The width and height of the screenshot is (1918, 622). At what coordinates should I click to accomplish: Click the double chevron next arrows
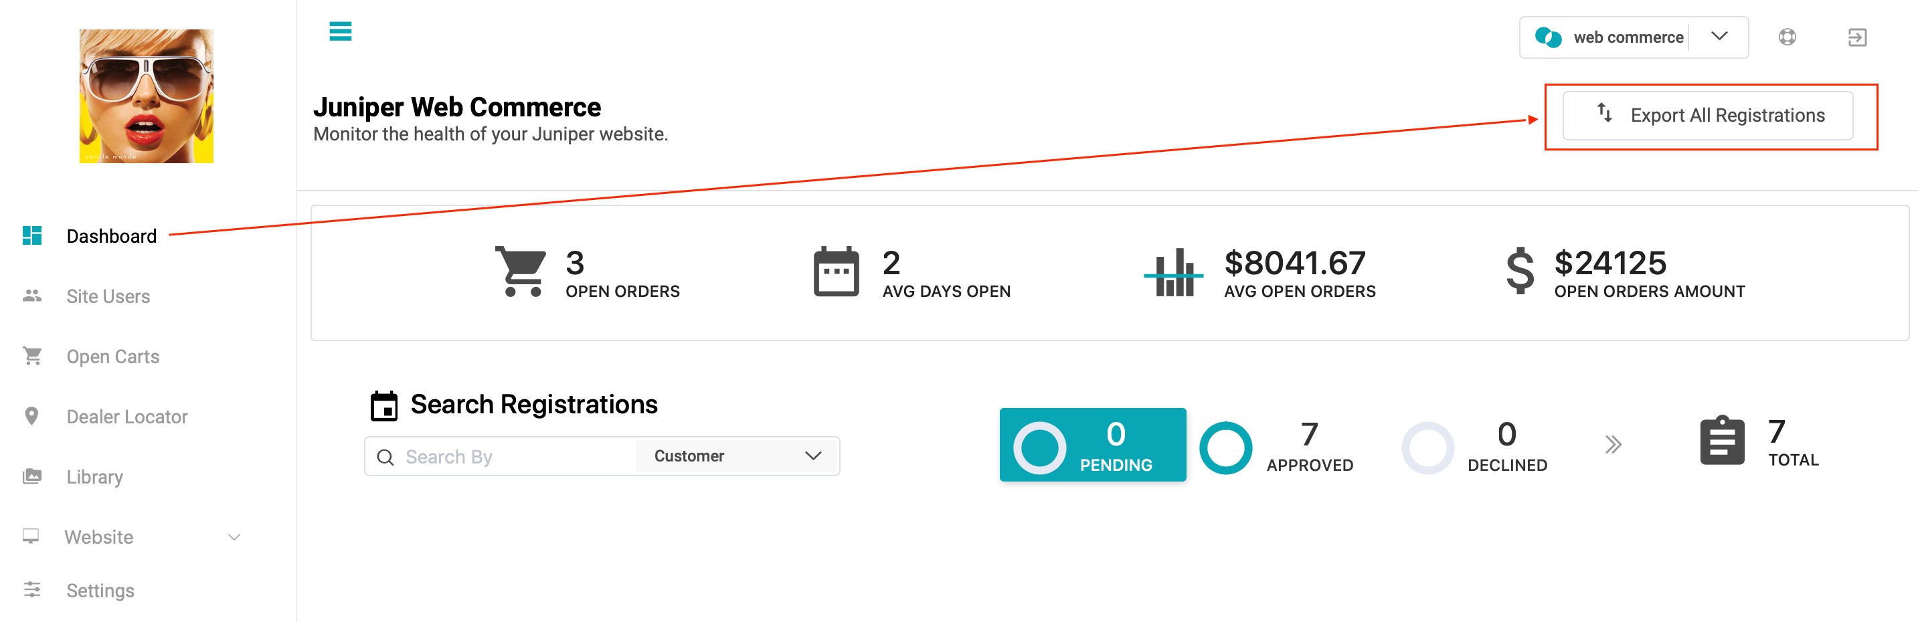point(1613,445)
